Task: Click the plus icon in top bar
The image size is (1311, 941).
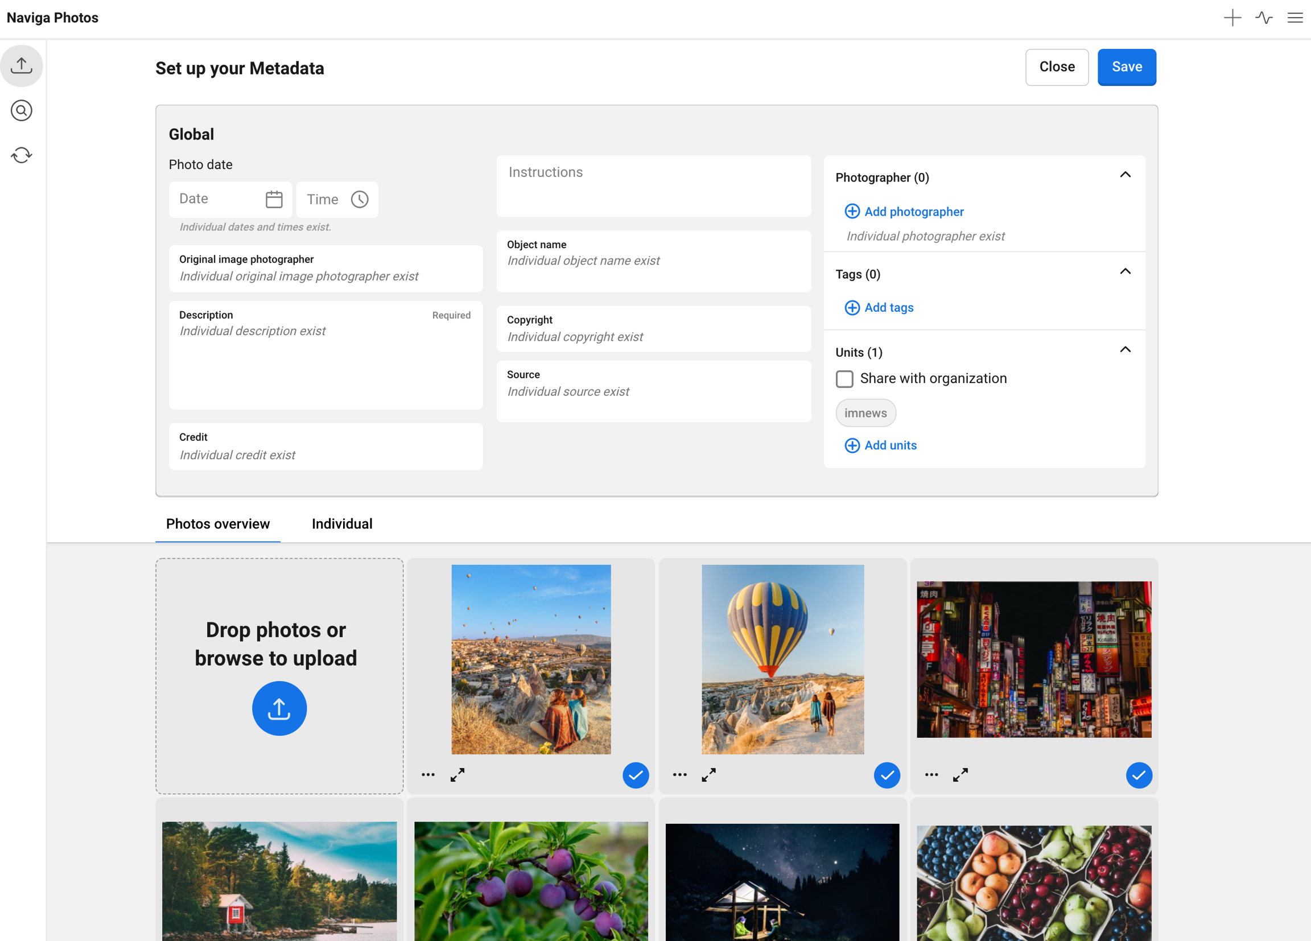Action: coord(1232,17)
